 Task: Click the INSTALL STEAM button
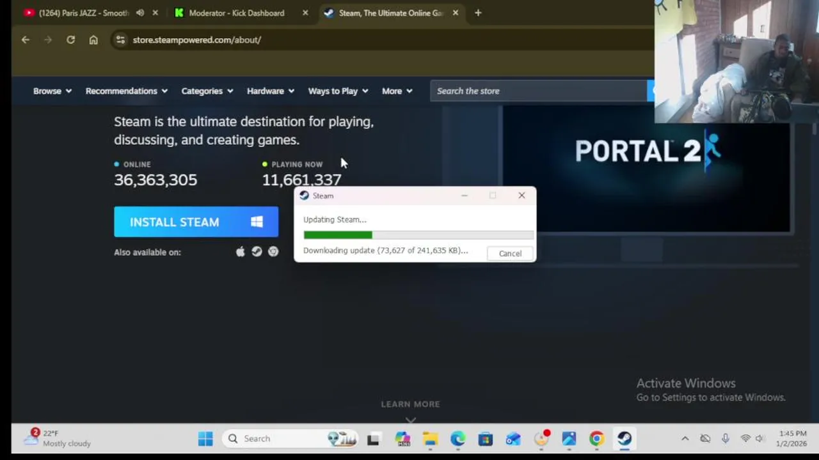pyautogui.click(x=196, y=222)
